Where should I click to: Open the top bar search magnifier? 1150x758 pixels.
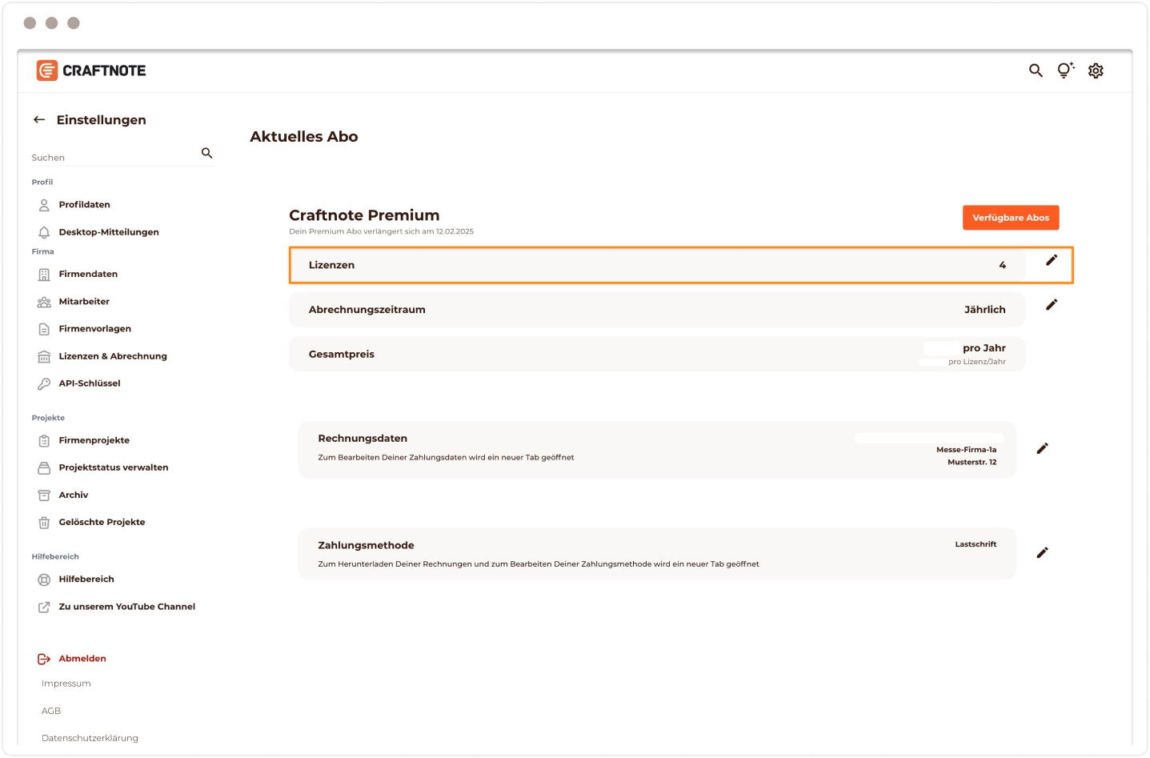tap(1036, 70)
